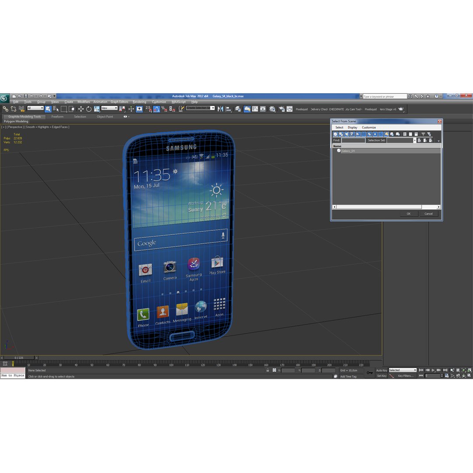Open Display menu in Select From Scene
The image size is (473, 473).
tap(352, 127)
